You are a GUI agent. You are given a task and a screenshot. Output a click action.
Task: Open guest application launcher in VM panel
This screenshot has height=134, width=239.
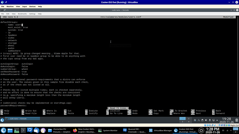pos(2,120)
